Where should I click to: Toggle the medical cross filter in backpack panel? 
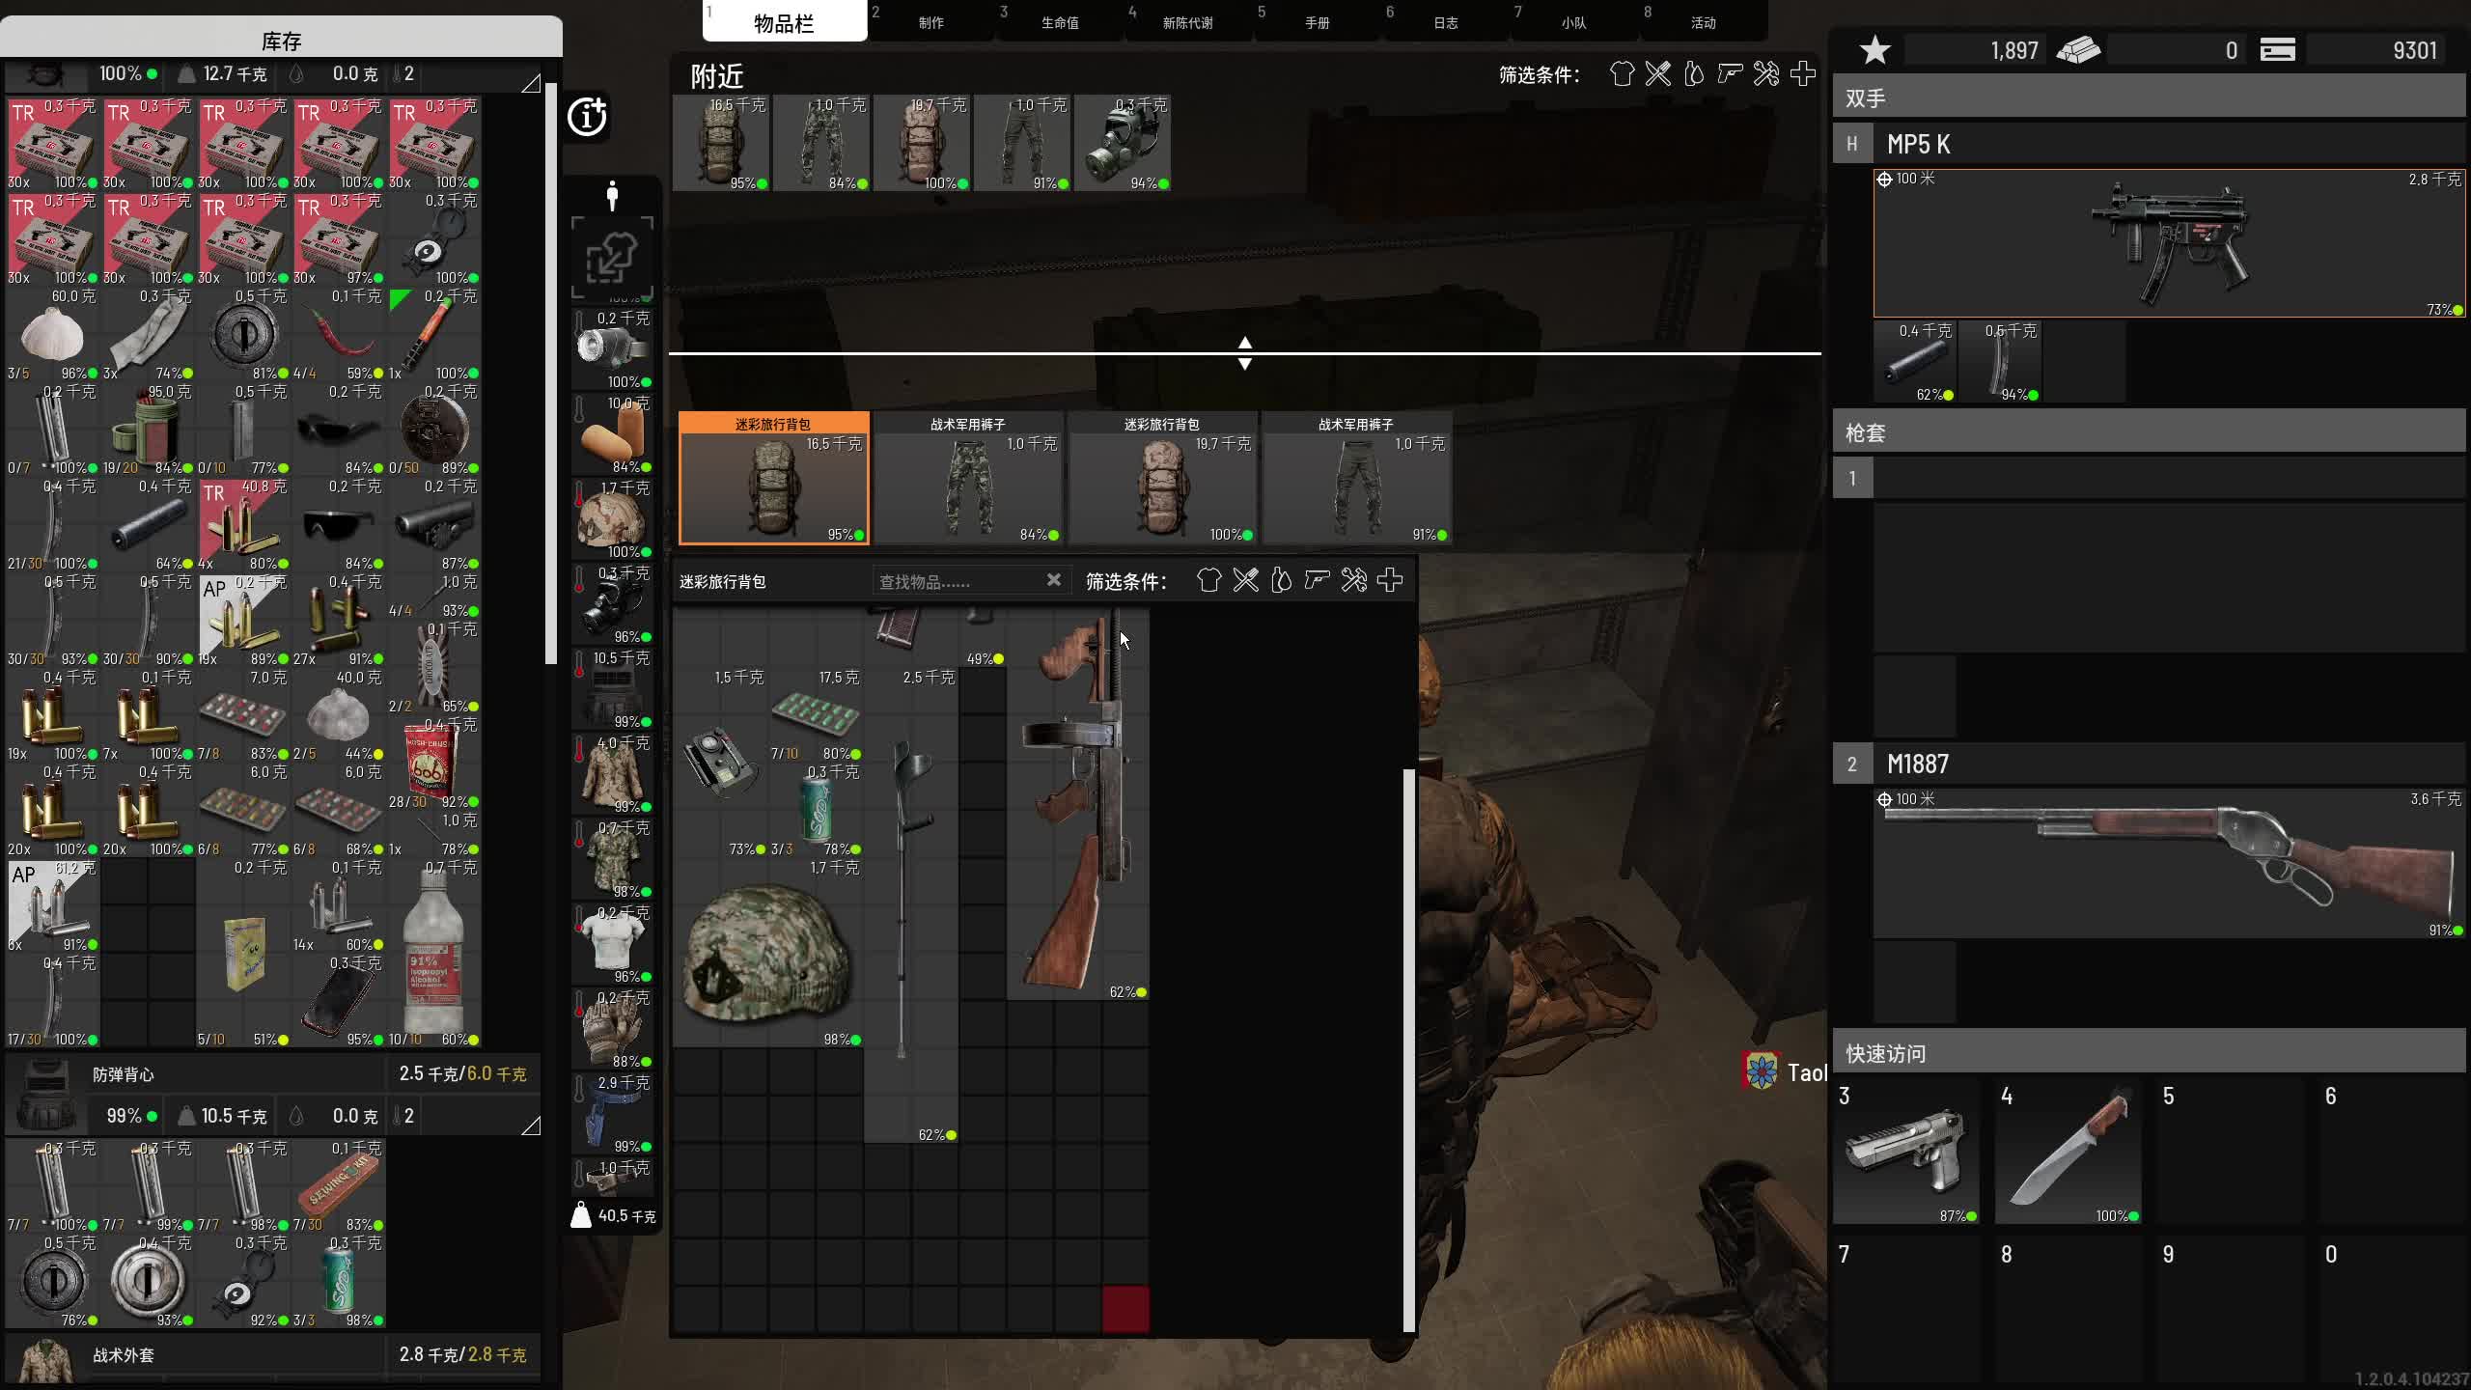[1390, 580]
